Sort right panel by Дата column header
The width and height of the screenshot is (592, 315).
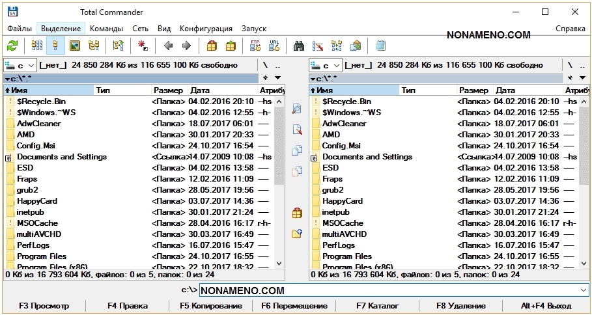point(528,90)
